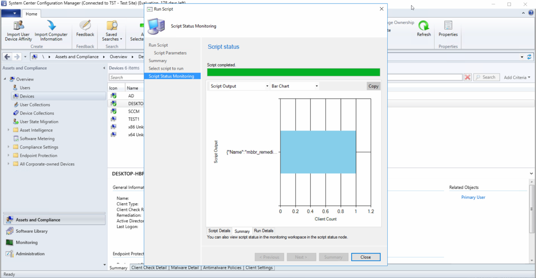Image resolution: width=536 pixels, height=278 pixels.
Task: Switch to the Script Details tab
Action: (x=219, y=231)
